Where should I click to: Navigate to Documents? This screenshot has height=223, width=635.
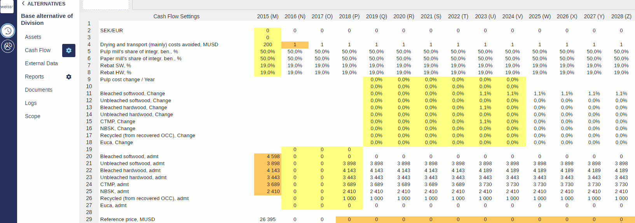click(x=38, y=90)
